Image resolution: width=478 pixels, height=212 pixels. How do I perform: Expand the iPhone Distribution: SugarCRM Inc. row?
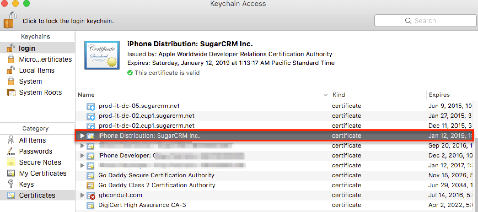point(82,135)
